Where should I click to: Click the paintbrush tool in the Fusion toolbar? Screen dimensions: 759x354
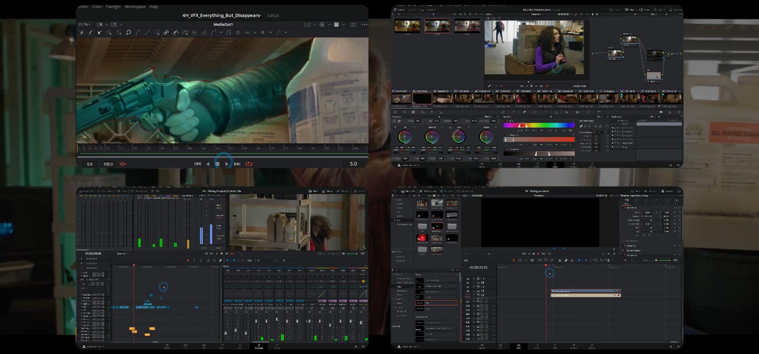click(91, 33)
